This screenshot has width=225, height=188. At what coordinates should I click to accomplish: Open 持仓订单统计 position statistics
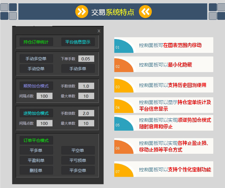coord(36,42)
